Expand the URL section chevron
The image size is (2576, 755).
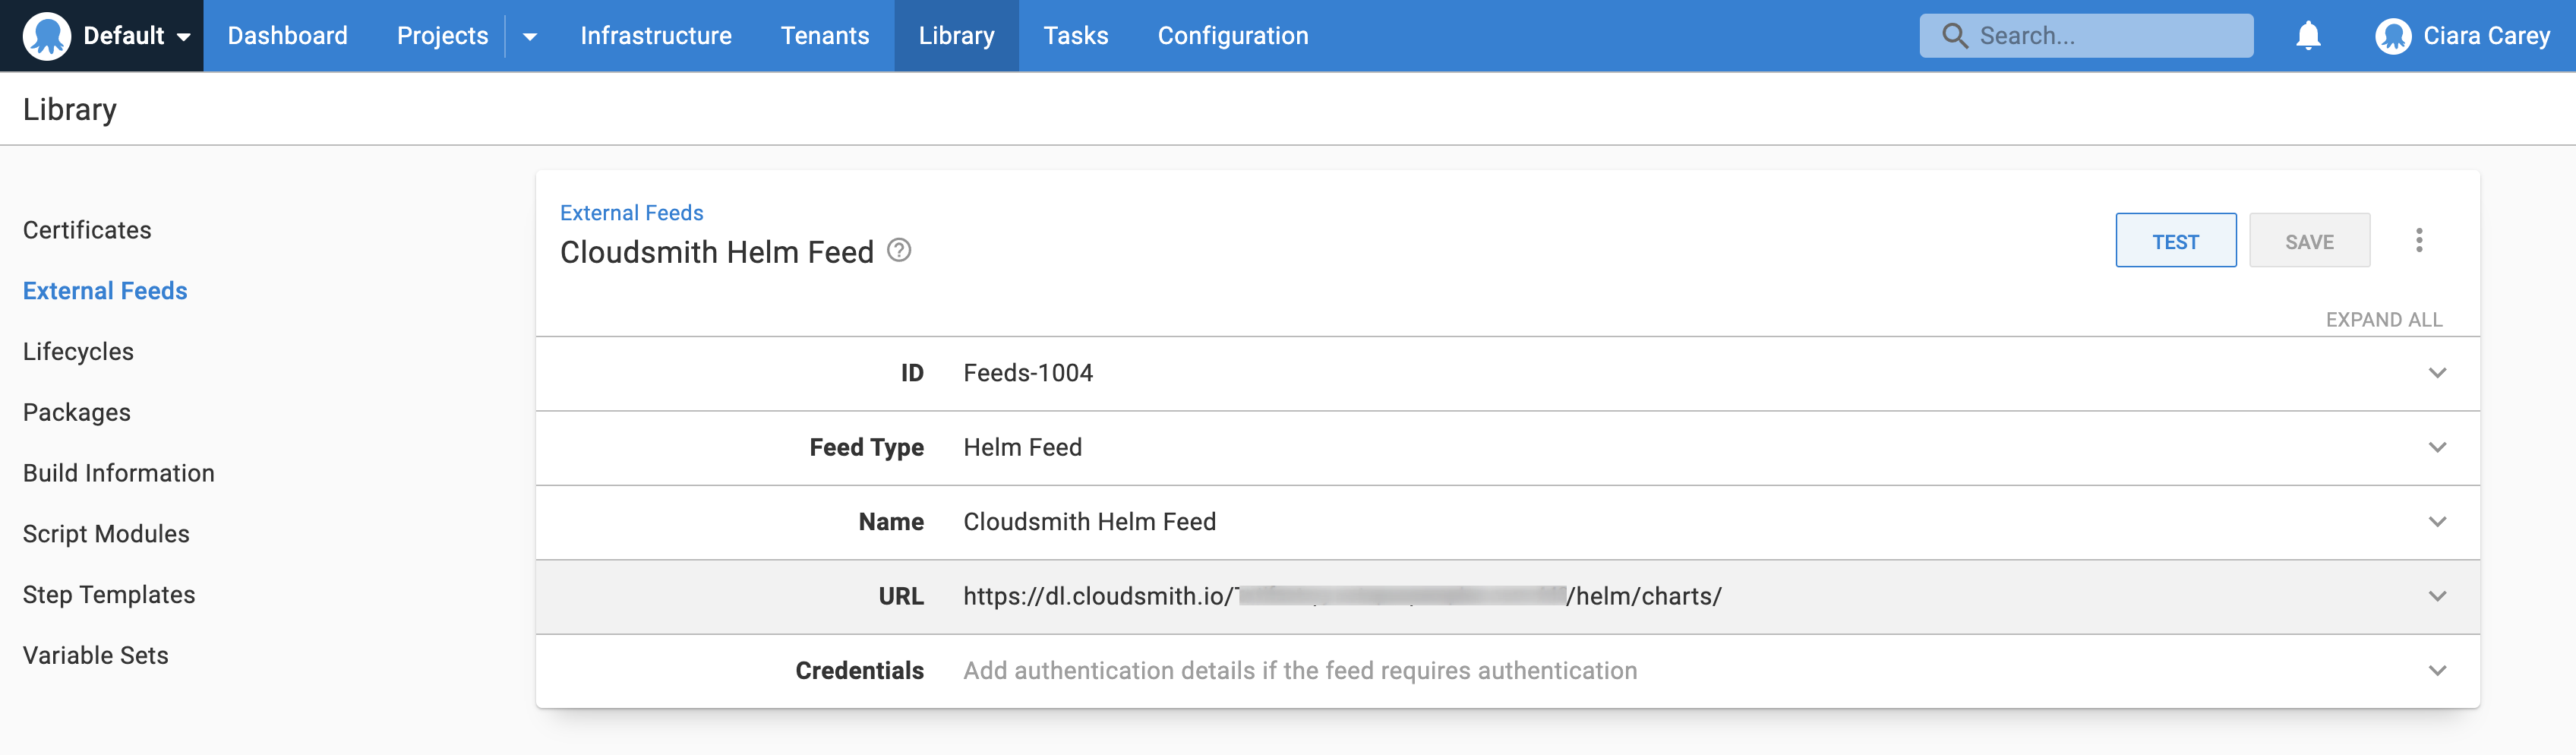coord(2437,596)
